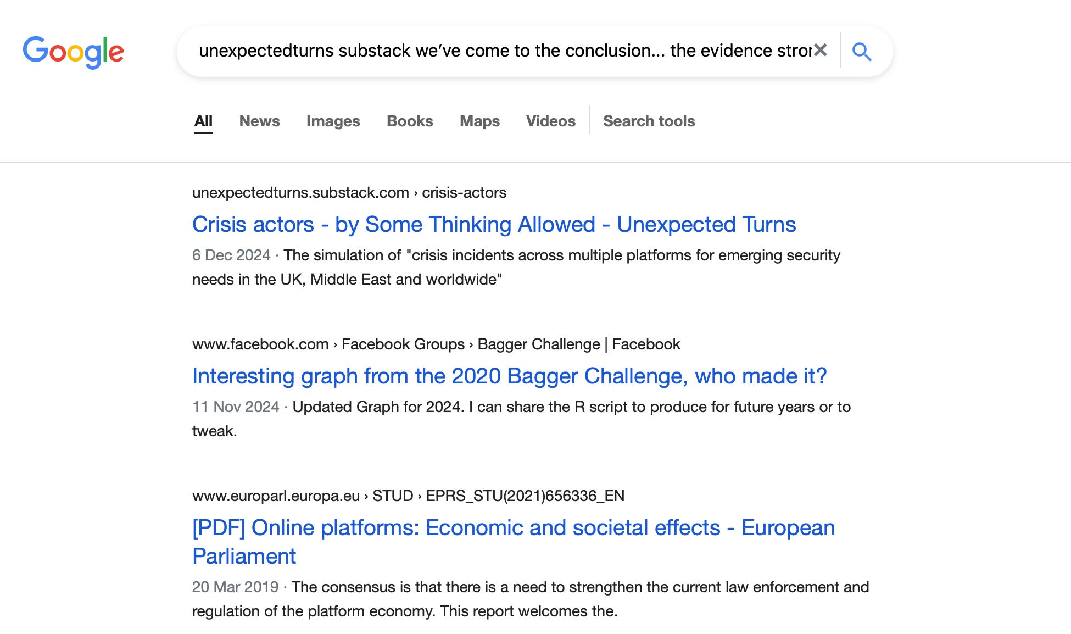Click the European Parliament result snippet text

click(x=531, y=599)
